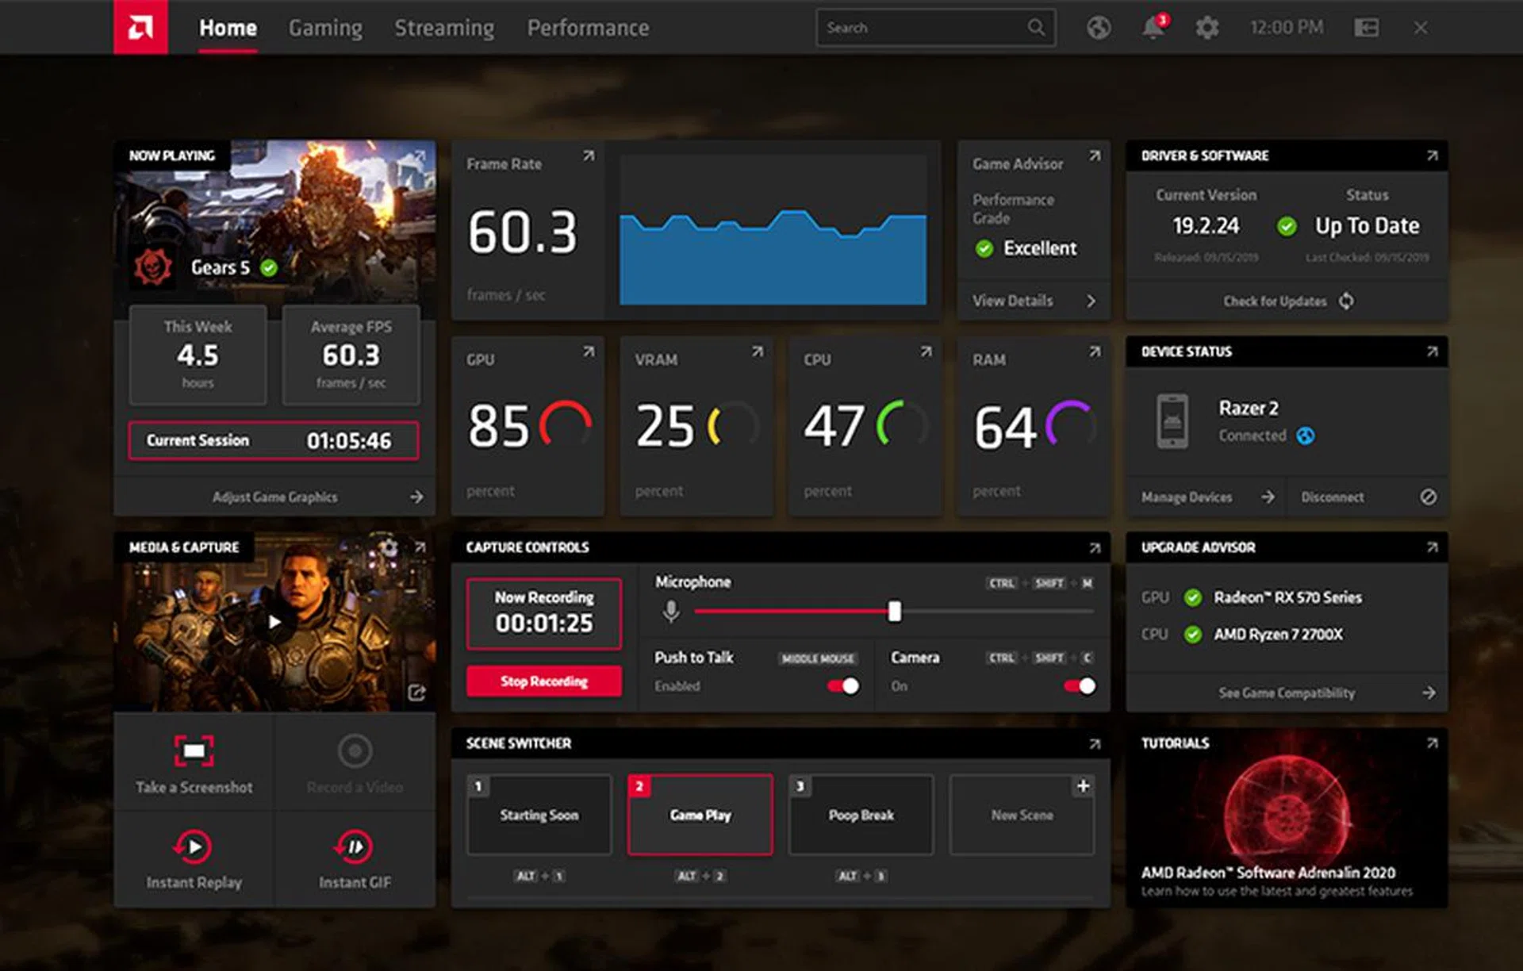1523x971 pixels.
Task: Turn off the Camera toggle
Action: [x=1079, y=686]
